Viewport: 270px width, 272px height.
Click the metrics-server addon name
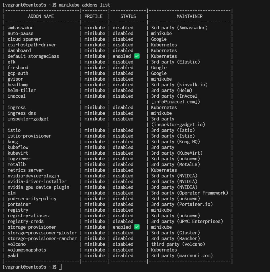[26, 170]
